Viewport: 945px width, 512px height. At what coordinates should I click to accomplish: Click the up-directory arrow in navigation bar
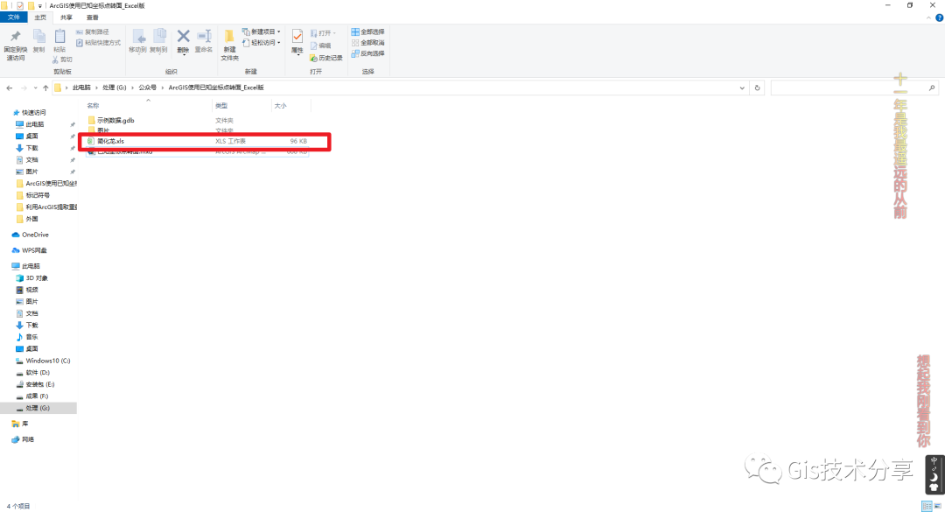45,88
